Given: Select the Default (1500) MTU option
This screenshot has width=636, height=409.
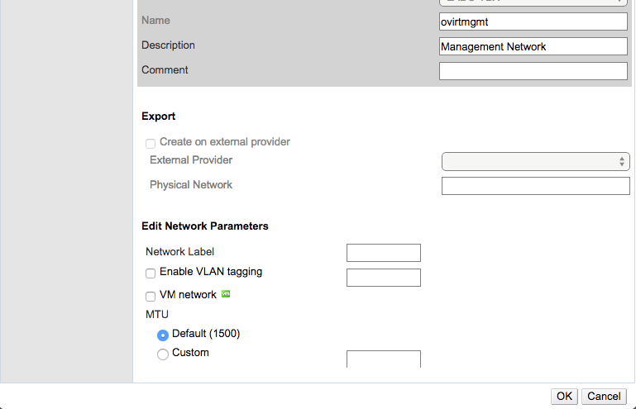Looking at the screenshot, I should pyautogui.click(x=163, y=335).
